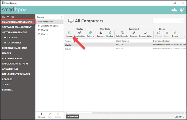Click the scrollbar left arrow
This screenshot has width=187, height=120.
point(65,113)
